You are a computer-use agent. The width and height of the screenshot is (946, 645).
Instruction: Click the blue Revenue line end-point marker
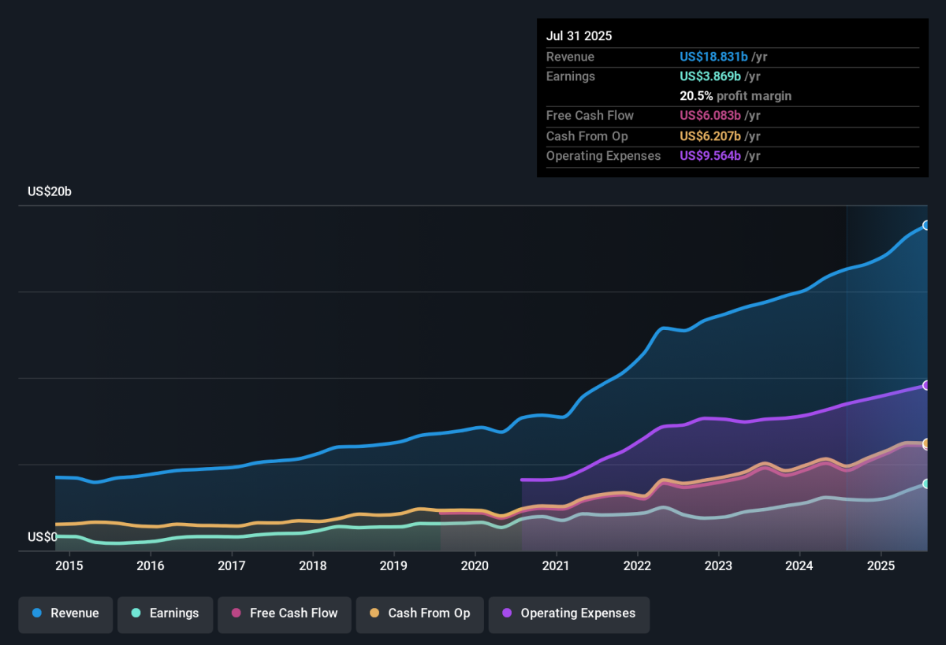tap(926, 225)
